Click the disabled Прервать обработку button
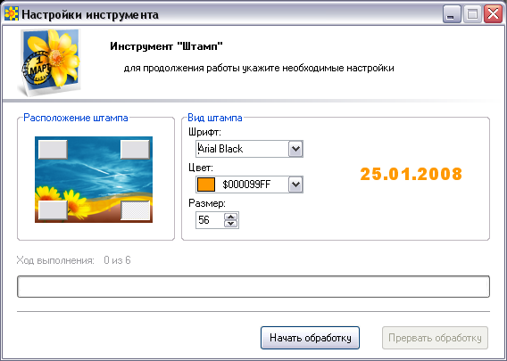This screenshot has width=507, height=361. pyautogui.click(x=435, y=338)
